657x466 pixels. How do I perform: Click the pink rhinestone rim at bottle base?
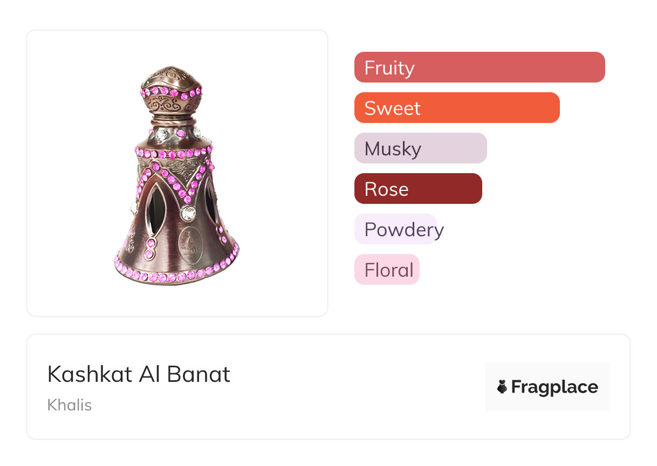point(174,276)
